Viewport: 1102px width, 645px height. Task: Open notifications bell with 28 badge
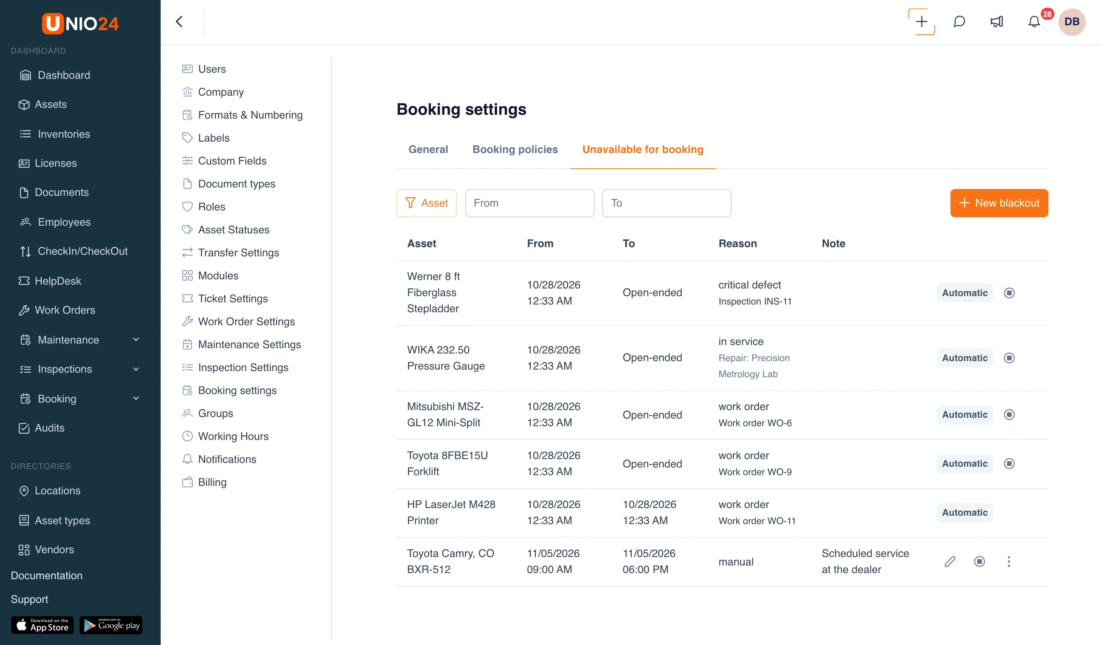(1035, 21)
